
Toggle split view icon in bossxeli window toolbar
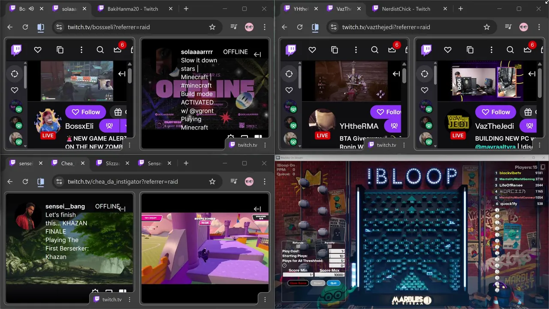point(41,27)
